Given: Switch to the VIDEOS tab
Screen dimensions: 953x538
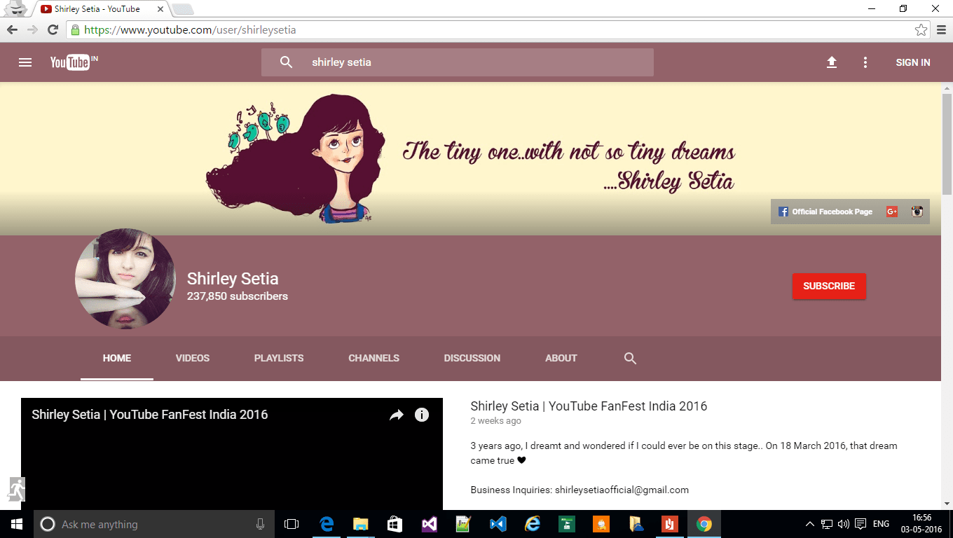Looking at the screenshot, I should coord(193,358).
